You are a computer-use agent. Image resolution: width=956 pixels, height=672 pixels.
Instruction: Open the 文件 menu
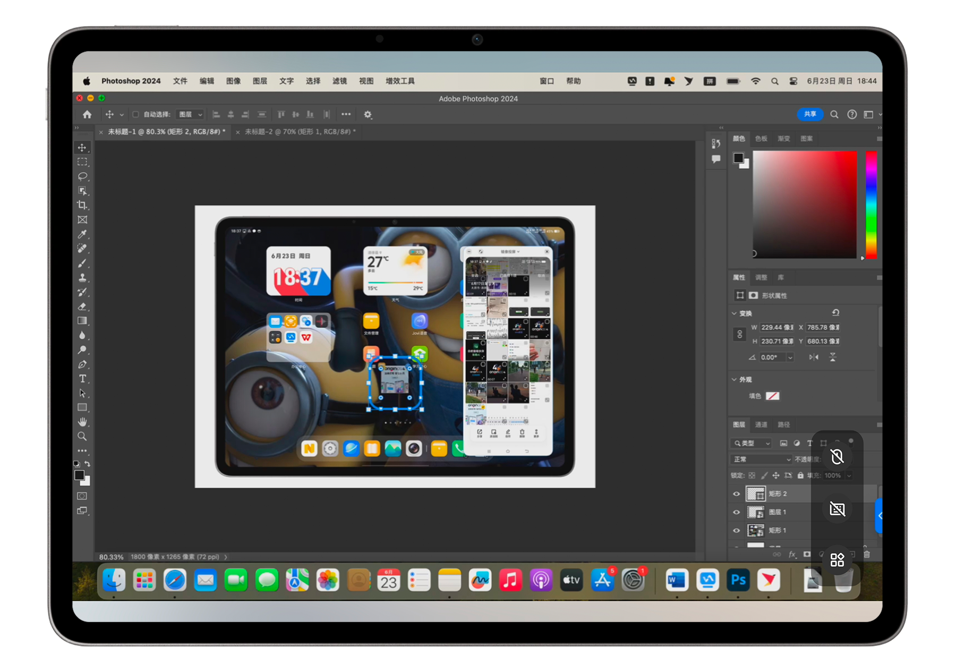(x=180, y=81)
